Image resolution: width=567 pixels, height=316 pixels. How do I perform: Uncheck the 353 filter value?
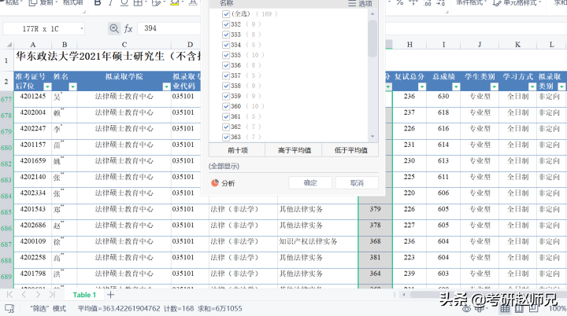[226, 35]
